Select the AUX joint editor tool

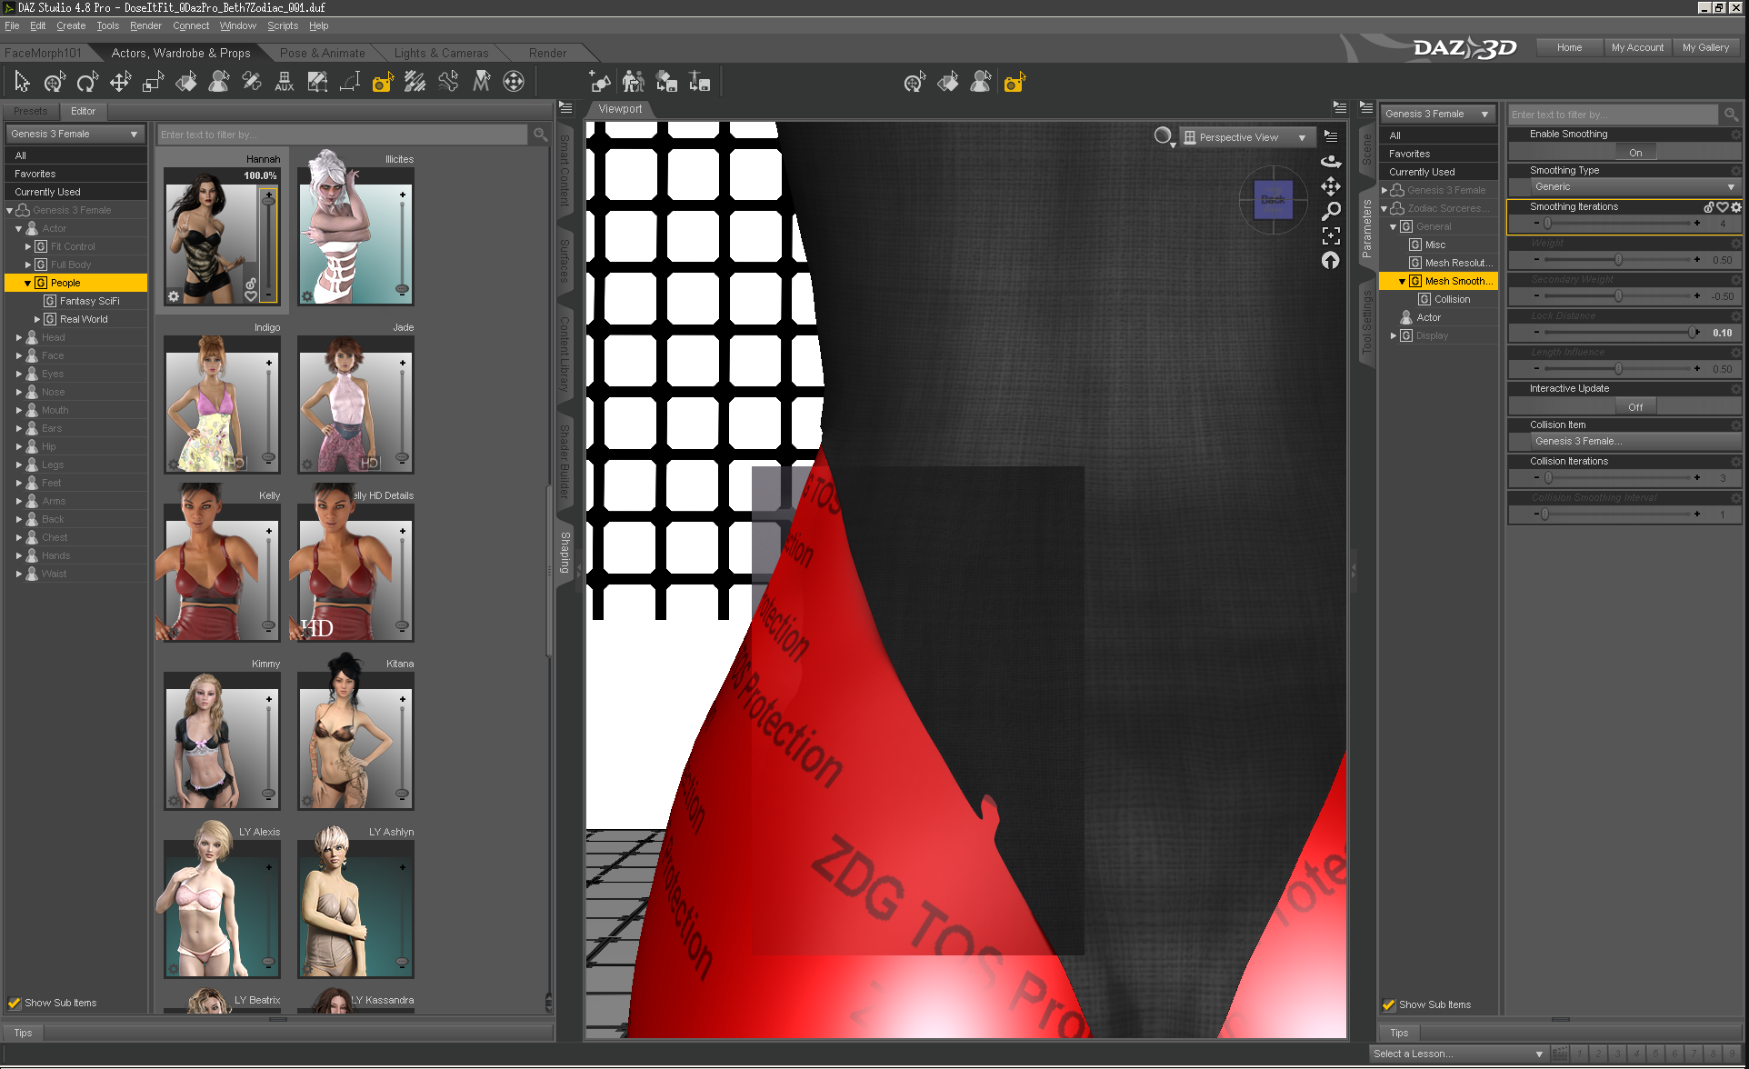click(284, 83)
